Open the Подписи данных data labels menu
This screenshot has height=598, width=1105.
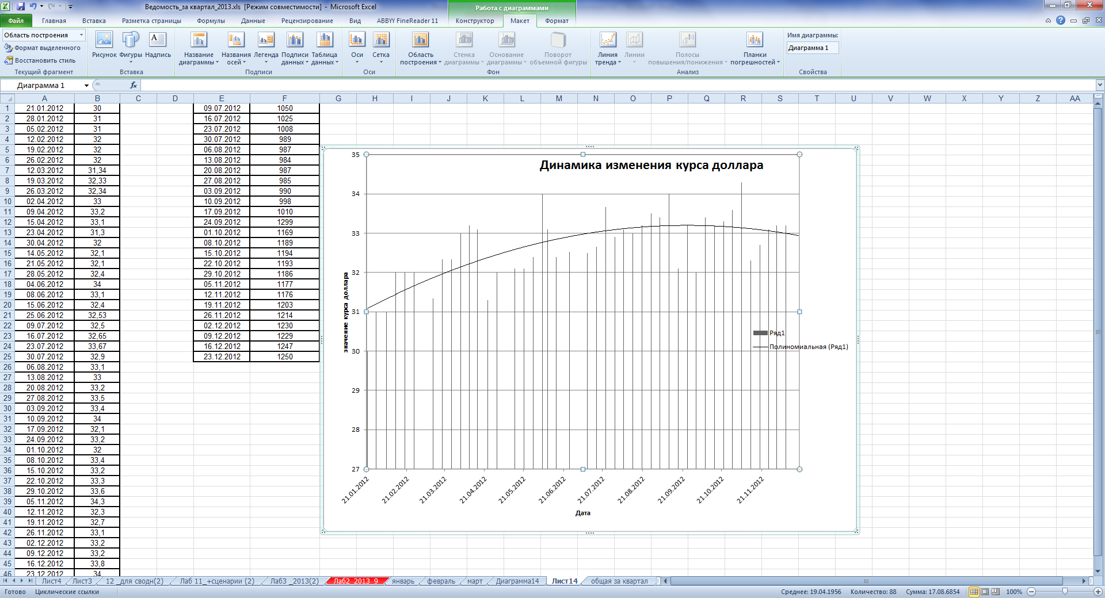pyautogui.click(x=295, y=48)
